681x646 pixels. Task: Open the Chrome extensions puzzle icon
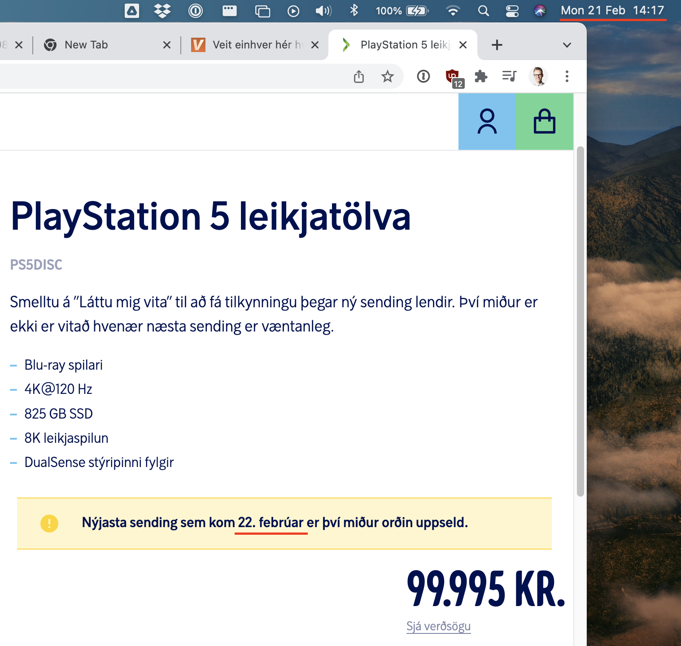(481, 76)
